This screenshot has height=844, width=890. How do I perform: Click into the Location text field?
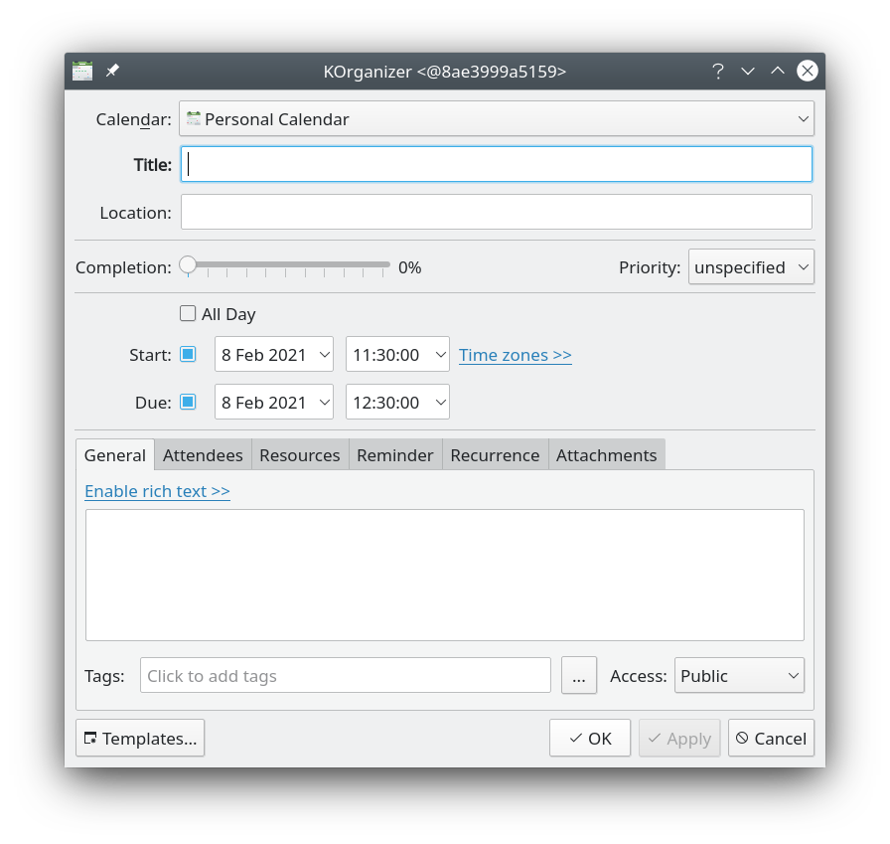(x=496, y=212)
